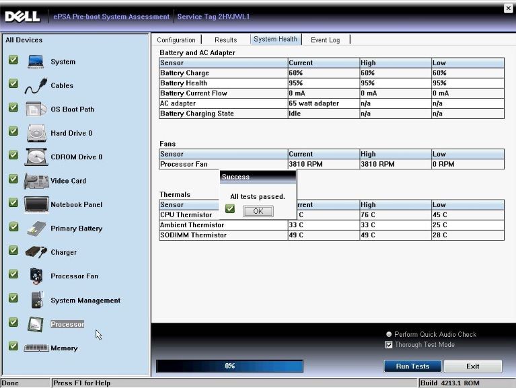This screenshot has width=516, height=388.
Task: Click the Processor Fan sensor row in Fans table
Action: tap(332, 164)
